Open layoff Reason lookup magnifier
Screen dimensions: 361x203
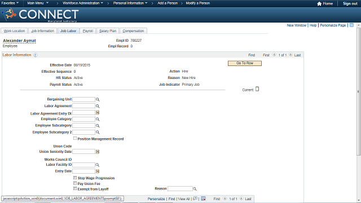click(x=195, y=189)
